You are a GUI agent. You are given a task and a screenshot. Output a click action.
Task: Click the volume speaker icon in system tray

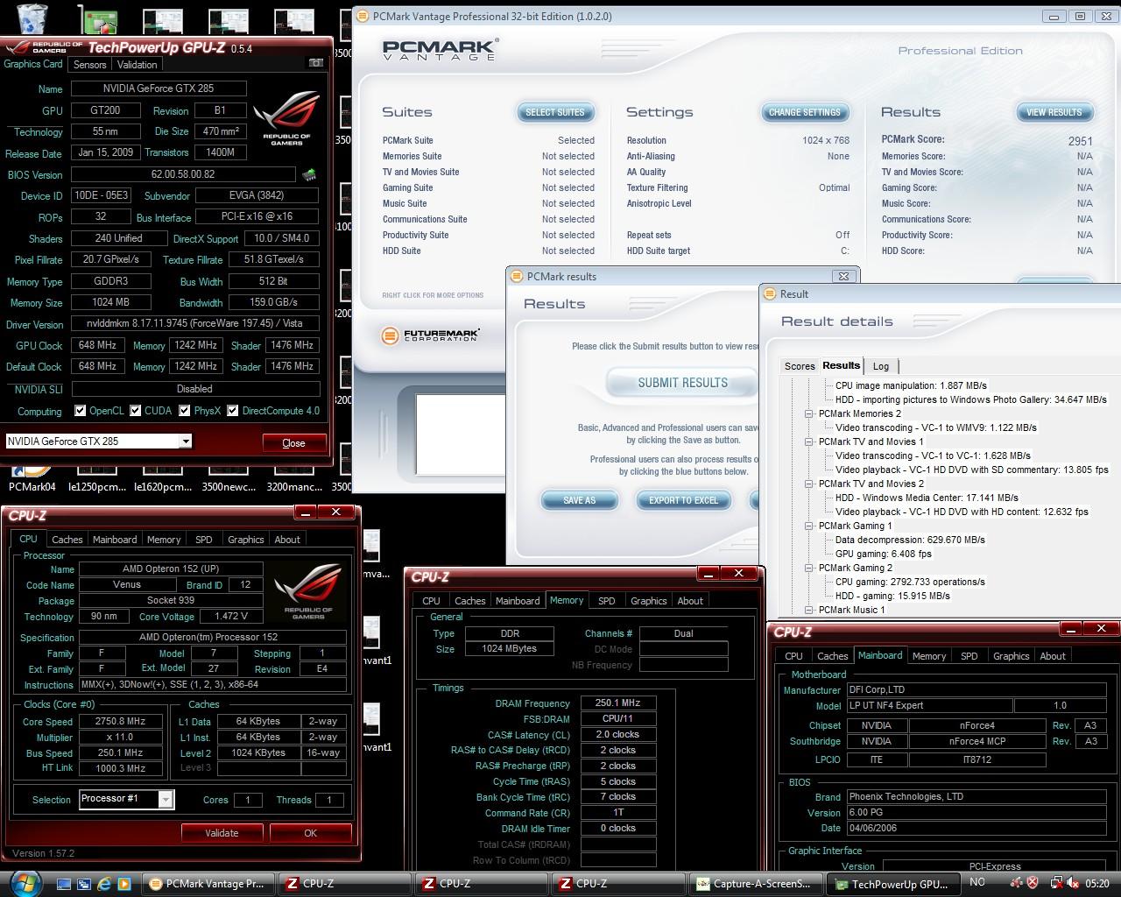[x=1071, y=883]
